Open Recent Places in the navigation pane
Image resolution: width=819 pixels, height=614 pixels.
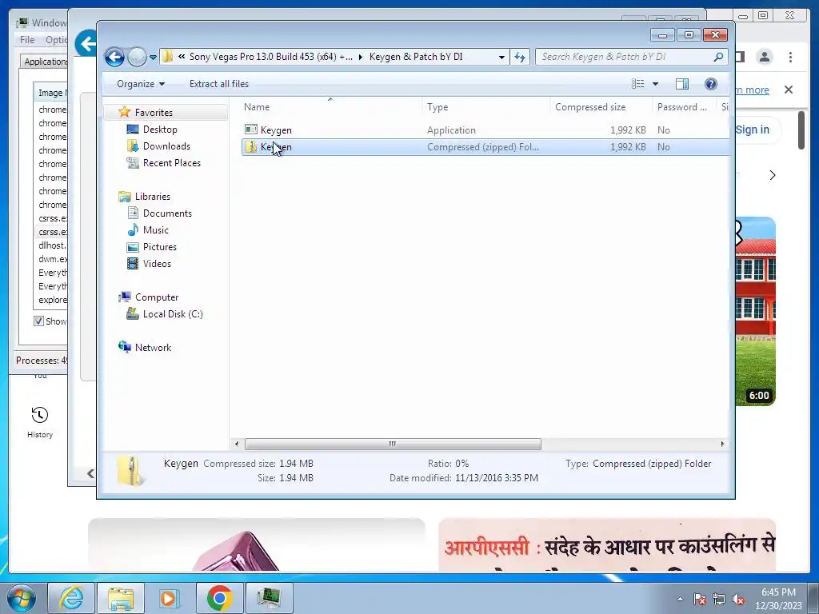(x=172, y=163)
